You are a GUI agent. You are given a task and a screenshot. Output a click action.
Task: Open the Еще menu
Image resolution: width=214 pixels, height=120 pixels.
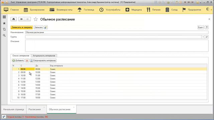201,27
